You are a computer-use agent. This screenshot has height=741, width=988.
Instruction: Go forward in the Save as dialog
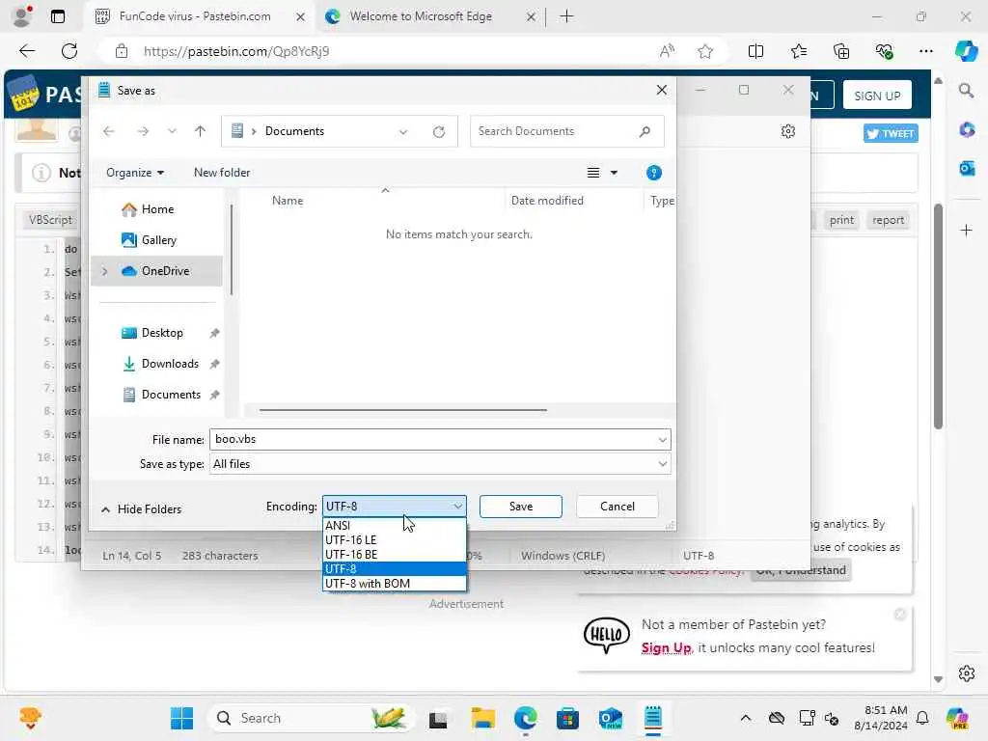click(143, 131)
